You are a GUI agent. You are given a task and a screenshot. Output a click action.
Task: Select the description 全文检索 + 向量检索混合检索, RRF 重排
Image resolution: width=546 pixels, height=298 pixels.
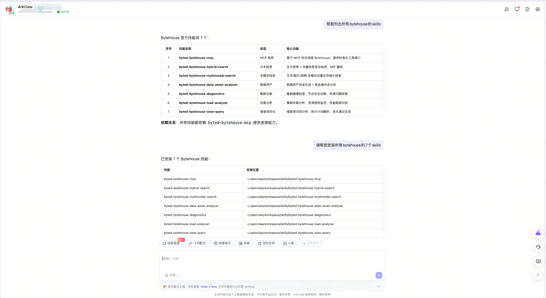pos(315,67)
